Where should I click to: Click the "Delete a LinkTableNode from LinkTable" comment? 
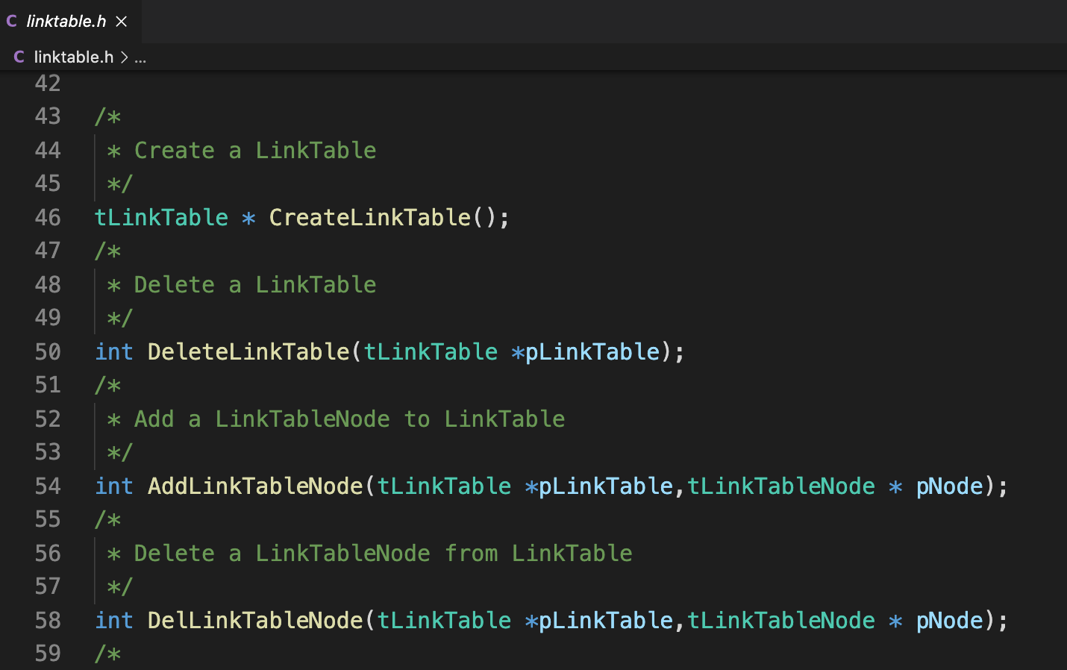[x=383, y=553]
